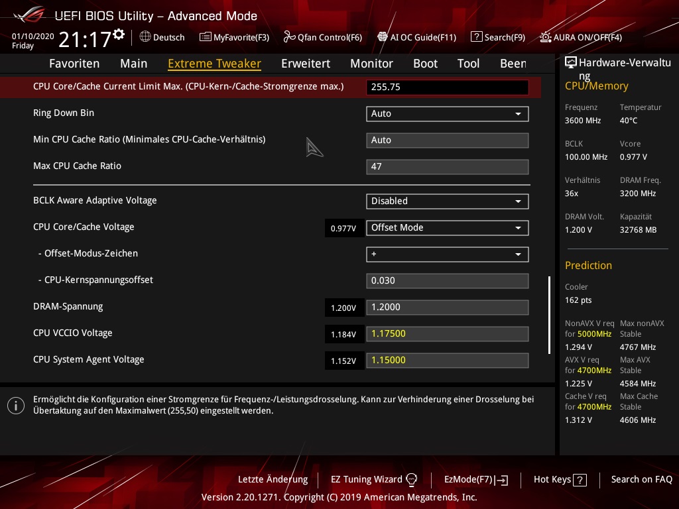
Task: Select DRAM-Spannung label
Action: (x=68, y=306)
